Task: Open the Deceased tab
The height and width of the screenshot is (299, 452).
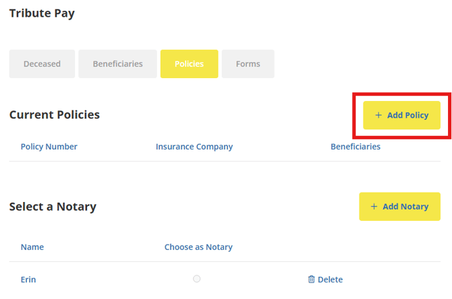Action: [42, 64]
